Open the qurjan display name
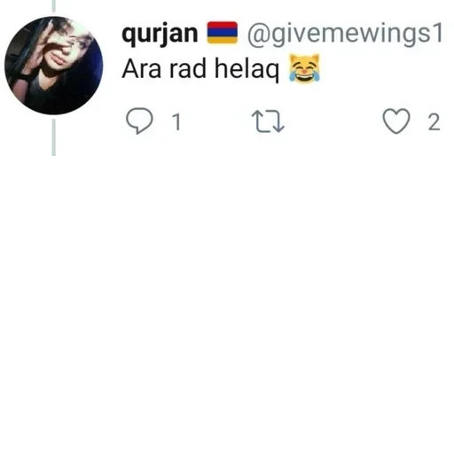The height and width of the screenshot is (454, 454). pos(160,34)
